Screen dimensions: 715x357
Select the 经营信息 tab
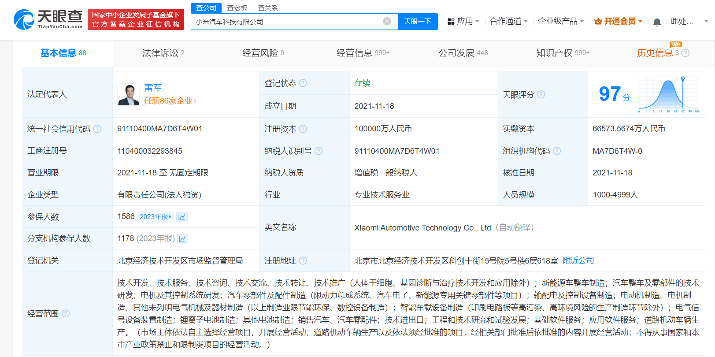coord(363,53)
